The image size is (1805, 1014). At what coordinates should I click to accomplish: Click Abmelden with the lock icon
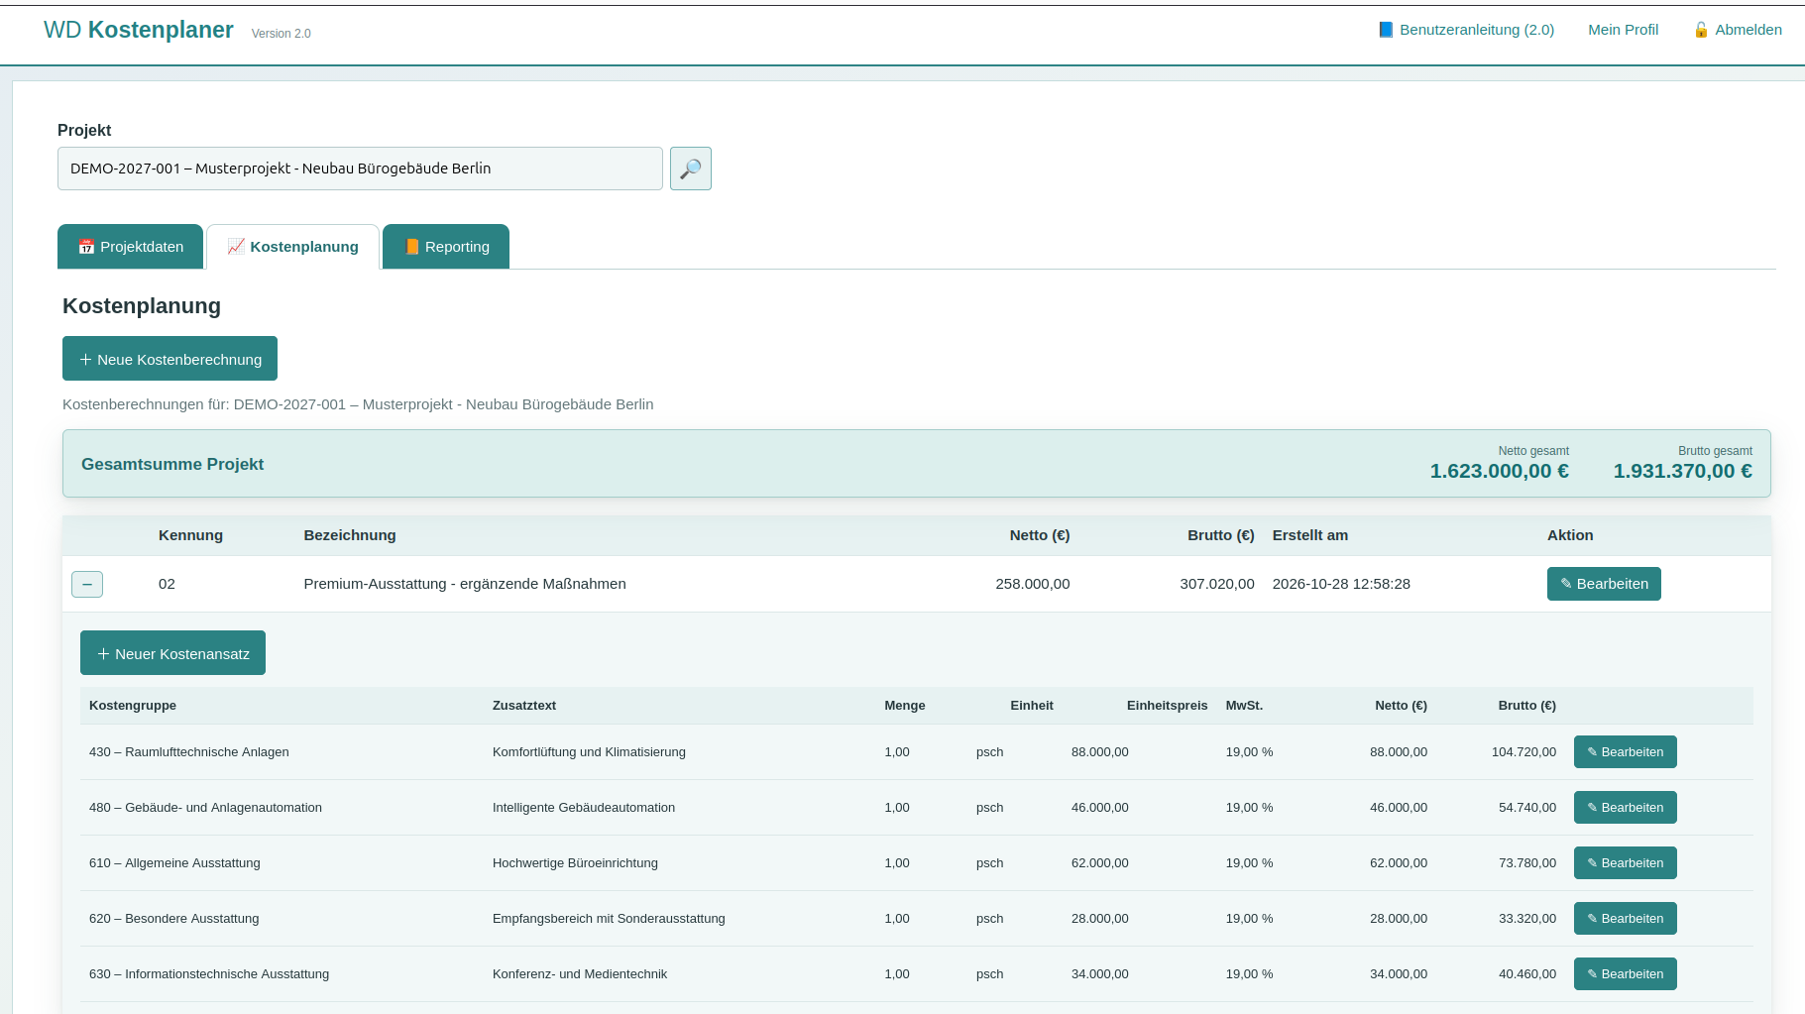[1738, 30]
